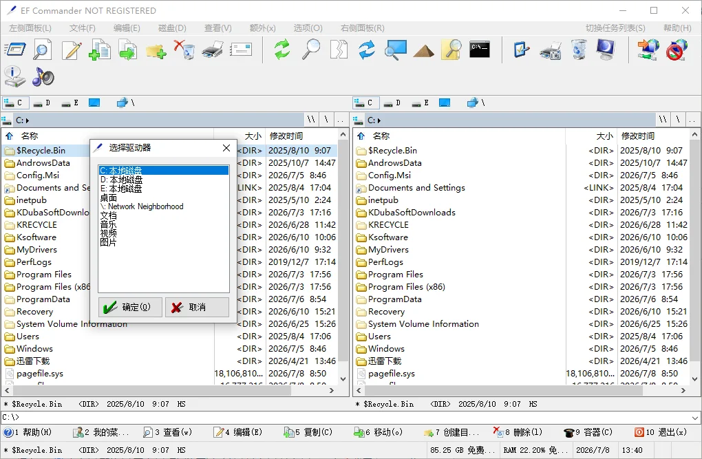Click the green refresh arrows toolbar icon
The height and width of the screenshot is (459, 702).
(x=282, y=50)
